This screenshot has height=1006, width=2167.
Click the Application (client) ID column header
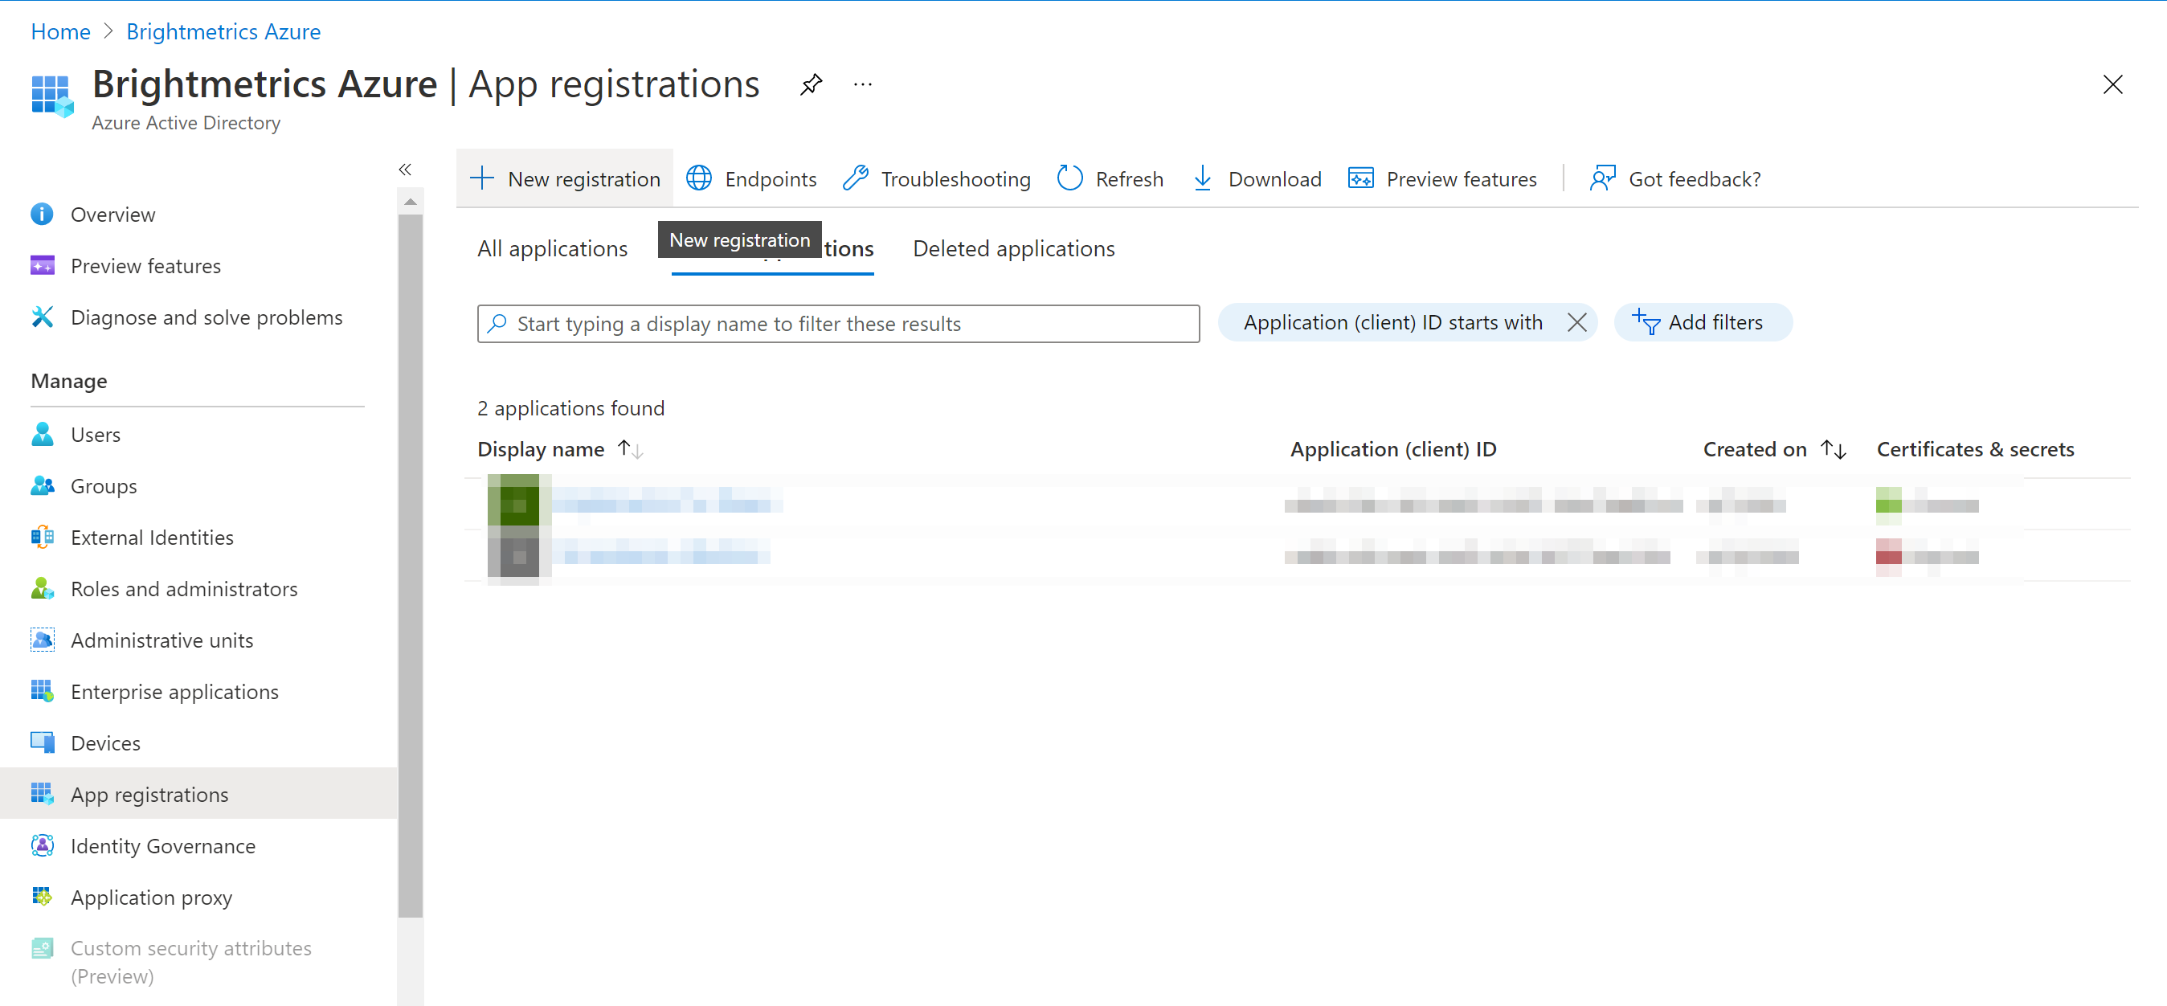click(1393, 449)
